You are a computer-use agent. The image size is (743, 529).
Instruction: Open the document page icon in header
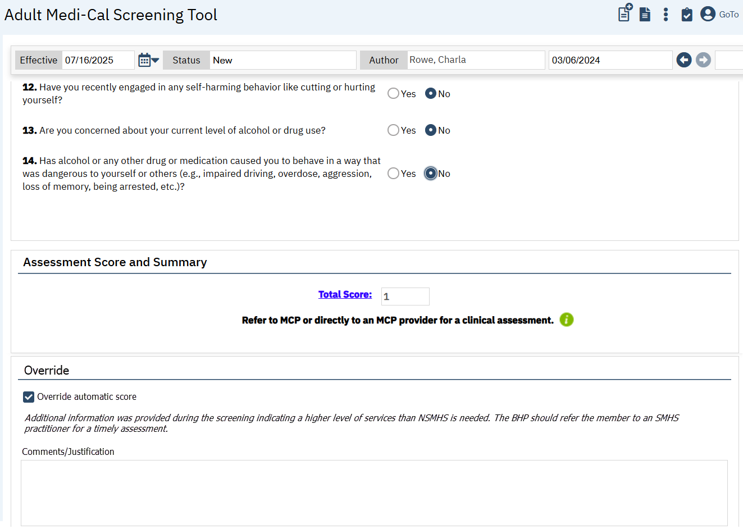click(645, 15)
